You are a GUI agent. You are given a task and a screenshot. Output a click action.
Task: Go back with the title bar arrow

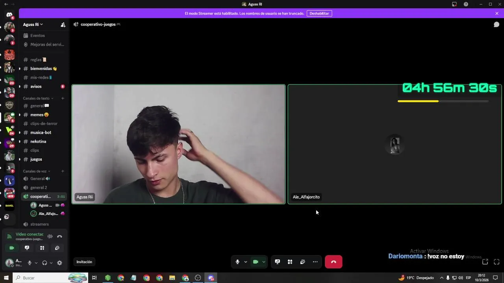click(x=6, y=4)
